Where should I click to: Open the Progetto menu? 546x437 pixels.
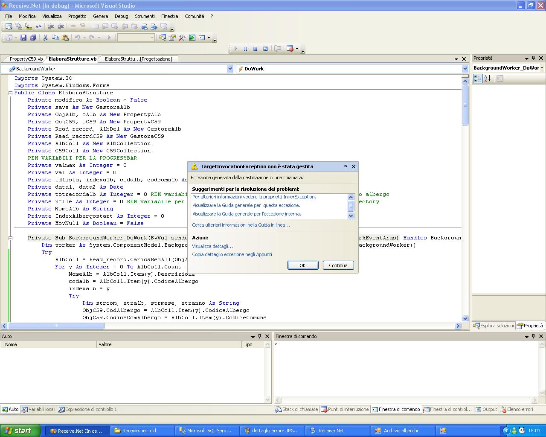click(77, 16)
